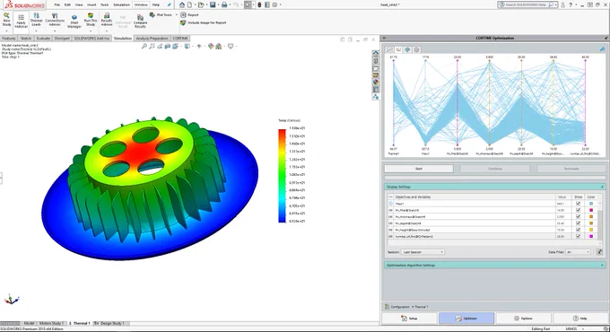Click the Zoom to Fit magnifier icon
The height and width of the screenshot is (332, 610).
click(x=144, y=47)
